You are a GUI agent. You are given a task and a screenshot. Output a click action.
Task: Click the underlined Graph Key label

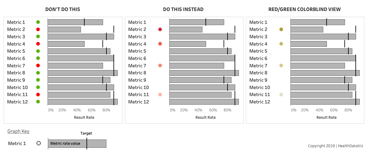[x=18, y=131]
